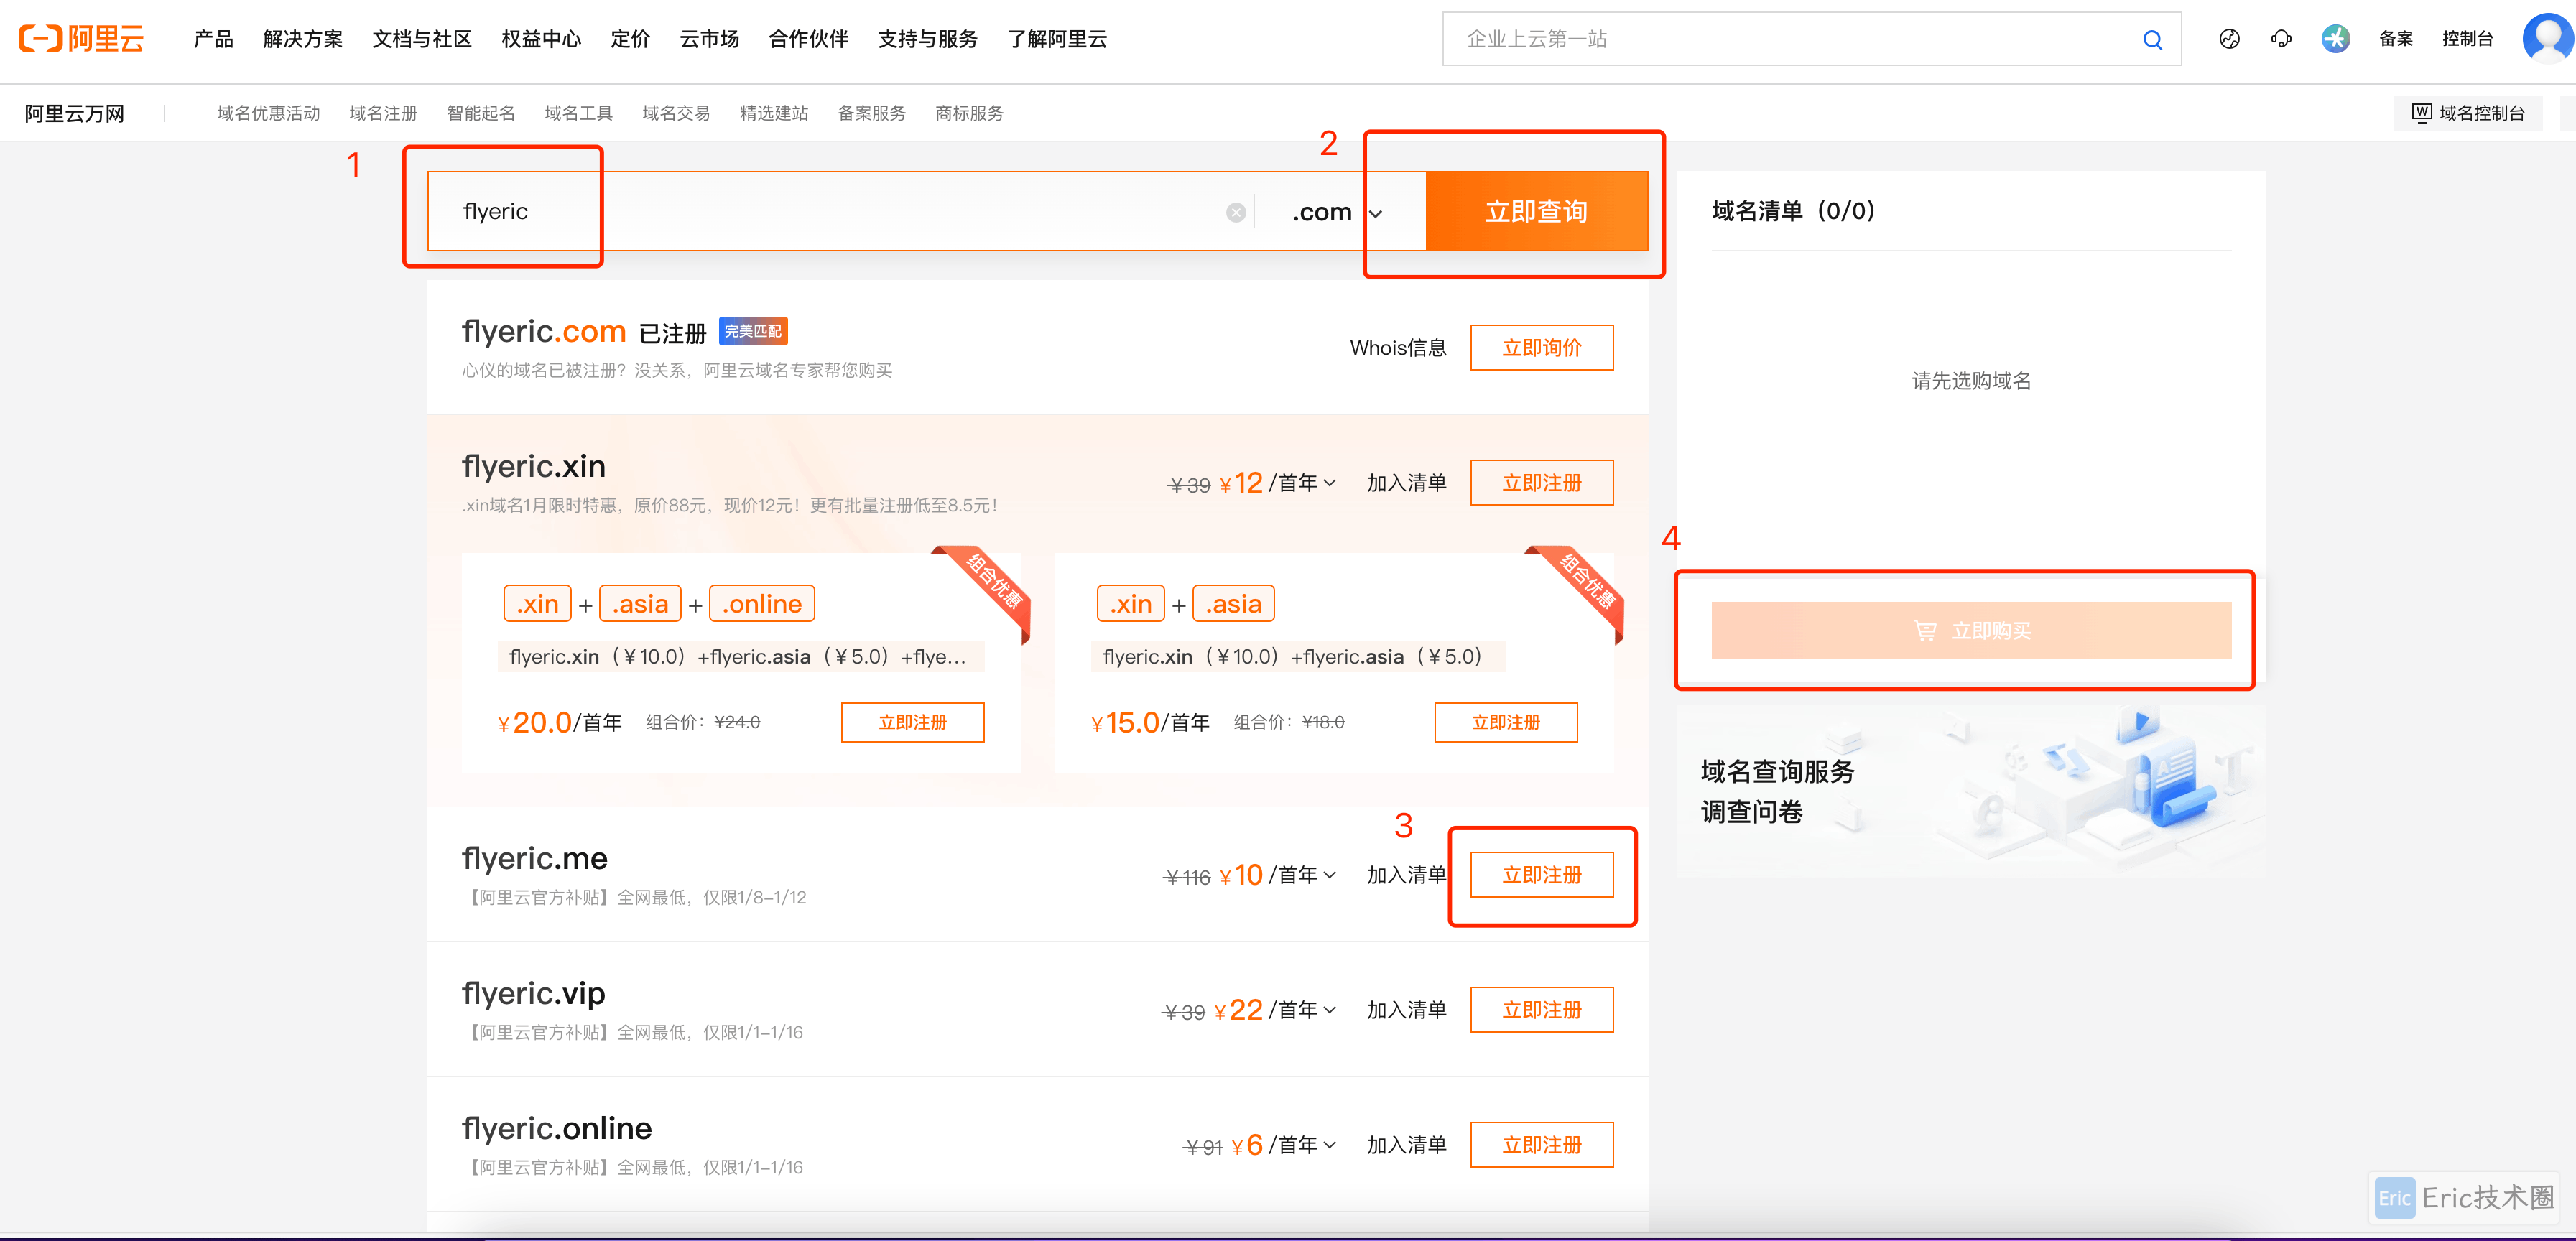Open the 权益中心 menu
Screen dimensions: 2576x1241
[x=541, y=39]
